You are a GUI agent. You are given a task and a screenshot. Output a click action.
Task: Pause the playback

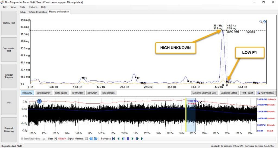(128, 139)
